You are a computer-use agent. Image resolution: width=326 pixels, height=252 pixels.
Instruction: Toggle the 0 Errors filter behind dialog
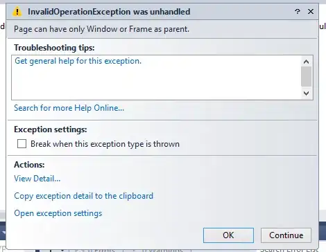[96, 250]
